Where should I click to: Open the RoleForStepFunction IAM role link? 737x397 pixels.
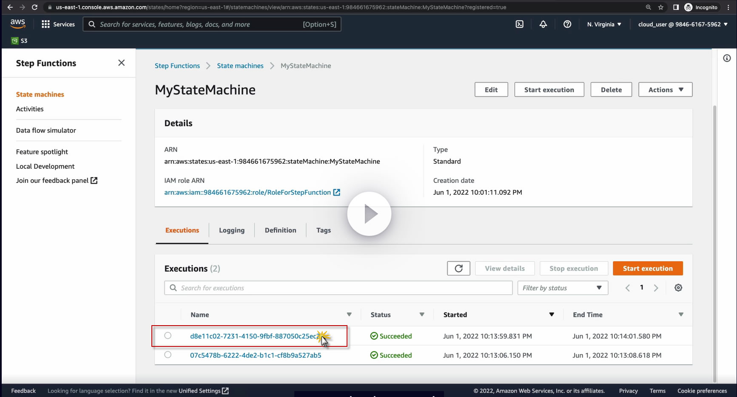coord(248,192)
